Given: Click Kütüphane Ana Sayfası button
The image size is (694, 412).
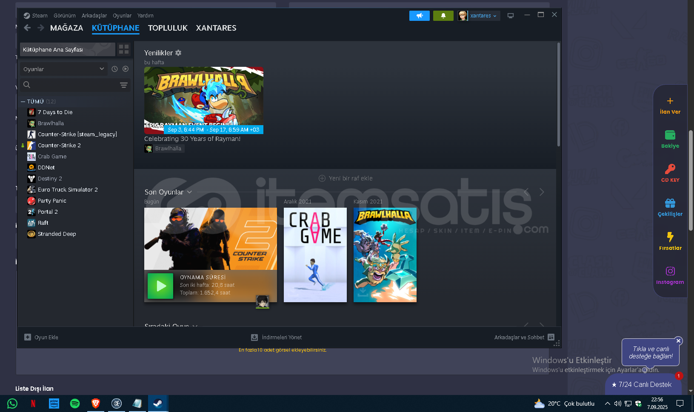Looking at the screenshot, I should [x=67, y=49].
